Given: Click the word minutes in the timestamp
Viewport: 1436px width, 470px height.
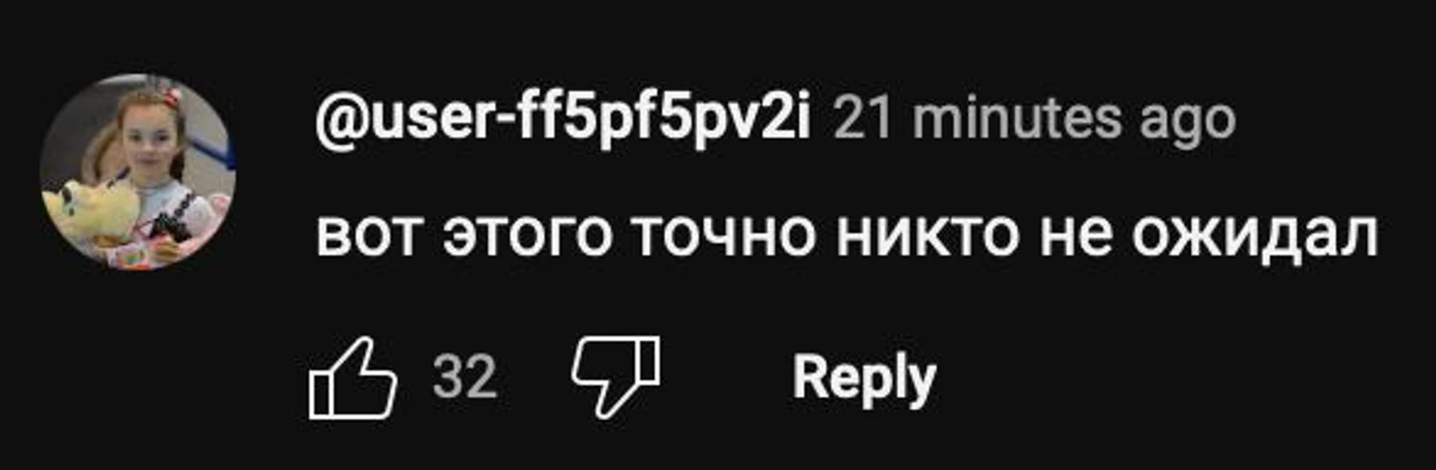Looking at the screenshot, I should tap(1017, 120).
